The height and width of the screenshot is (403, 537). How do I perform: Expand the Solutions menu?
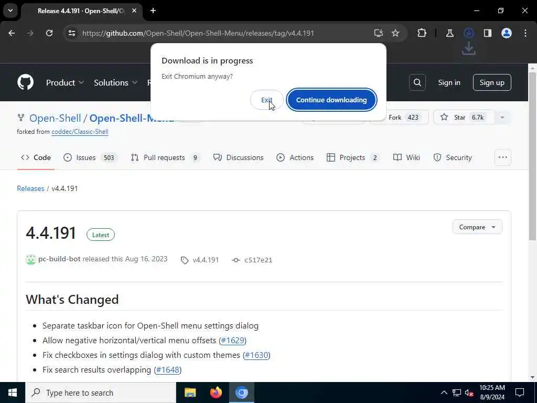tap(115, 82)
